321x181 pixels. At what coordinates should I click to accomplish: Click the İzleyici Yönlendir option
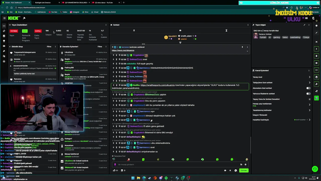click(x=260, y=115)
